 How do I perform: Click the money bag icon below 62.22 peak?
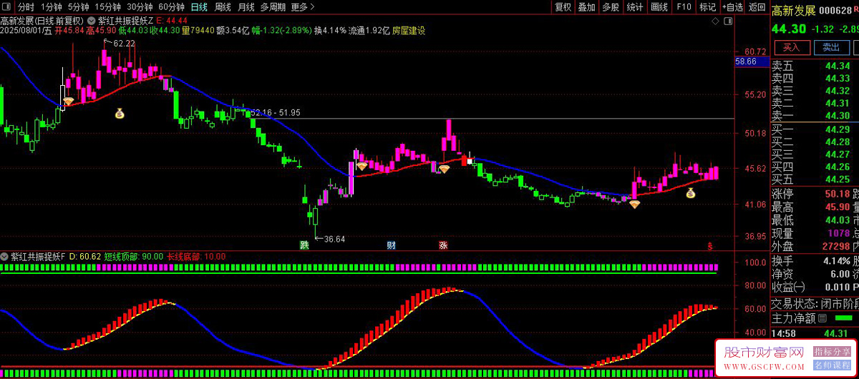pos(120,112)
